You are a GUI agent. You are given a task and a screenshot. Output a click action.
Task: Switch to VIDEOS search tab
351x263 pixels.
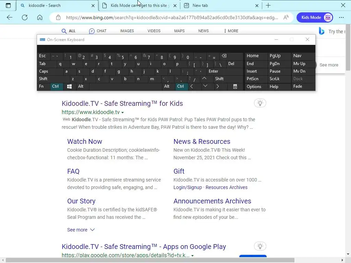pos(154,31)
